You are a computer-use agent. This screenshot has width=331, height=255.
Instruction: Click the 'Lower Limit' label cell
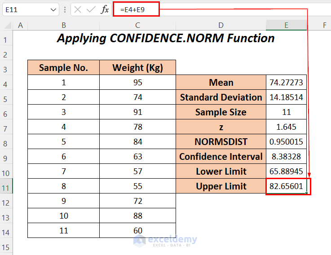click(x=221, y=171)
